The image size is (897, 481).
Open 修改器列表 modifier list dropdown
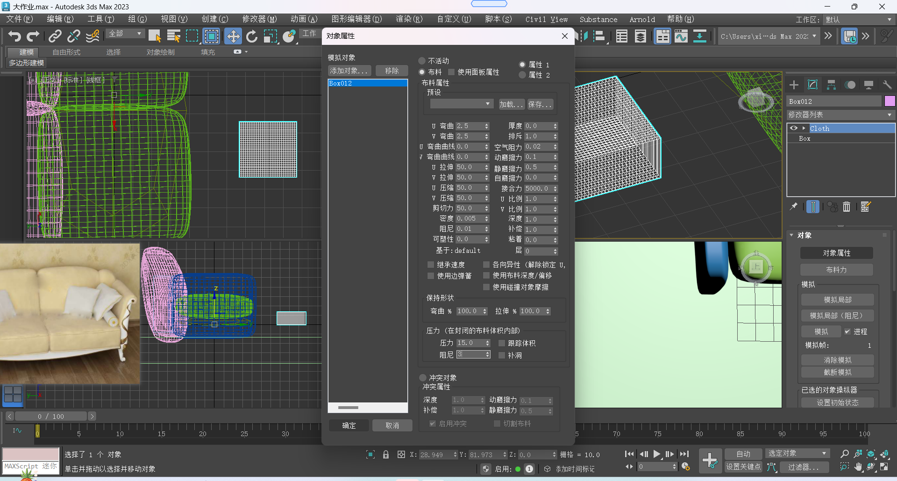point(841,115)
